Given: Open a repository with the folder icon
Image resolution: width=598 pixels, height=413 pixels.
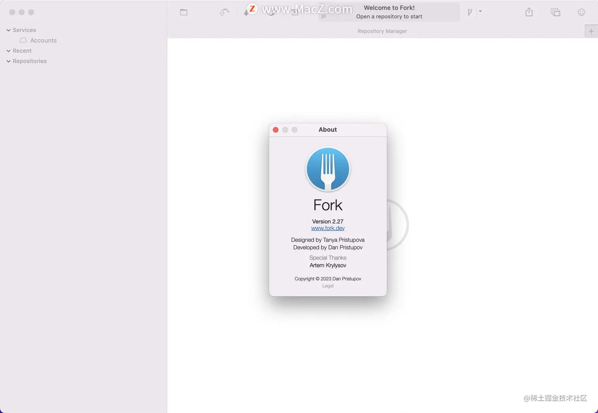Looking at the screenshot, I should point(184,12).
